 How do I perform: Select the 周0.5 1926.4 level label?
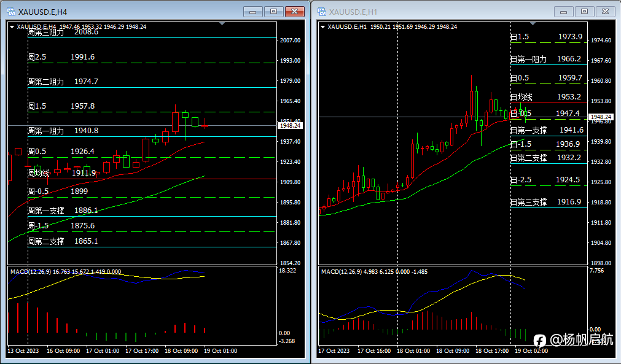coord(61,152)
